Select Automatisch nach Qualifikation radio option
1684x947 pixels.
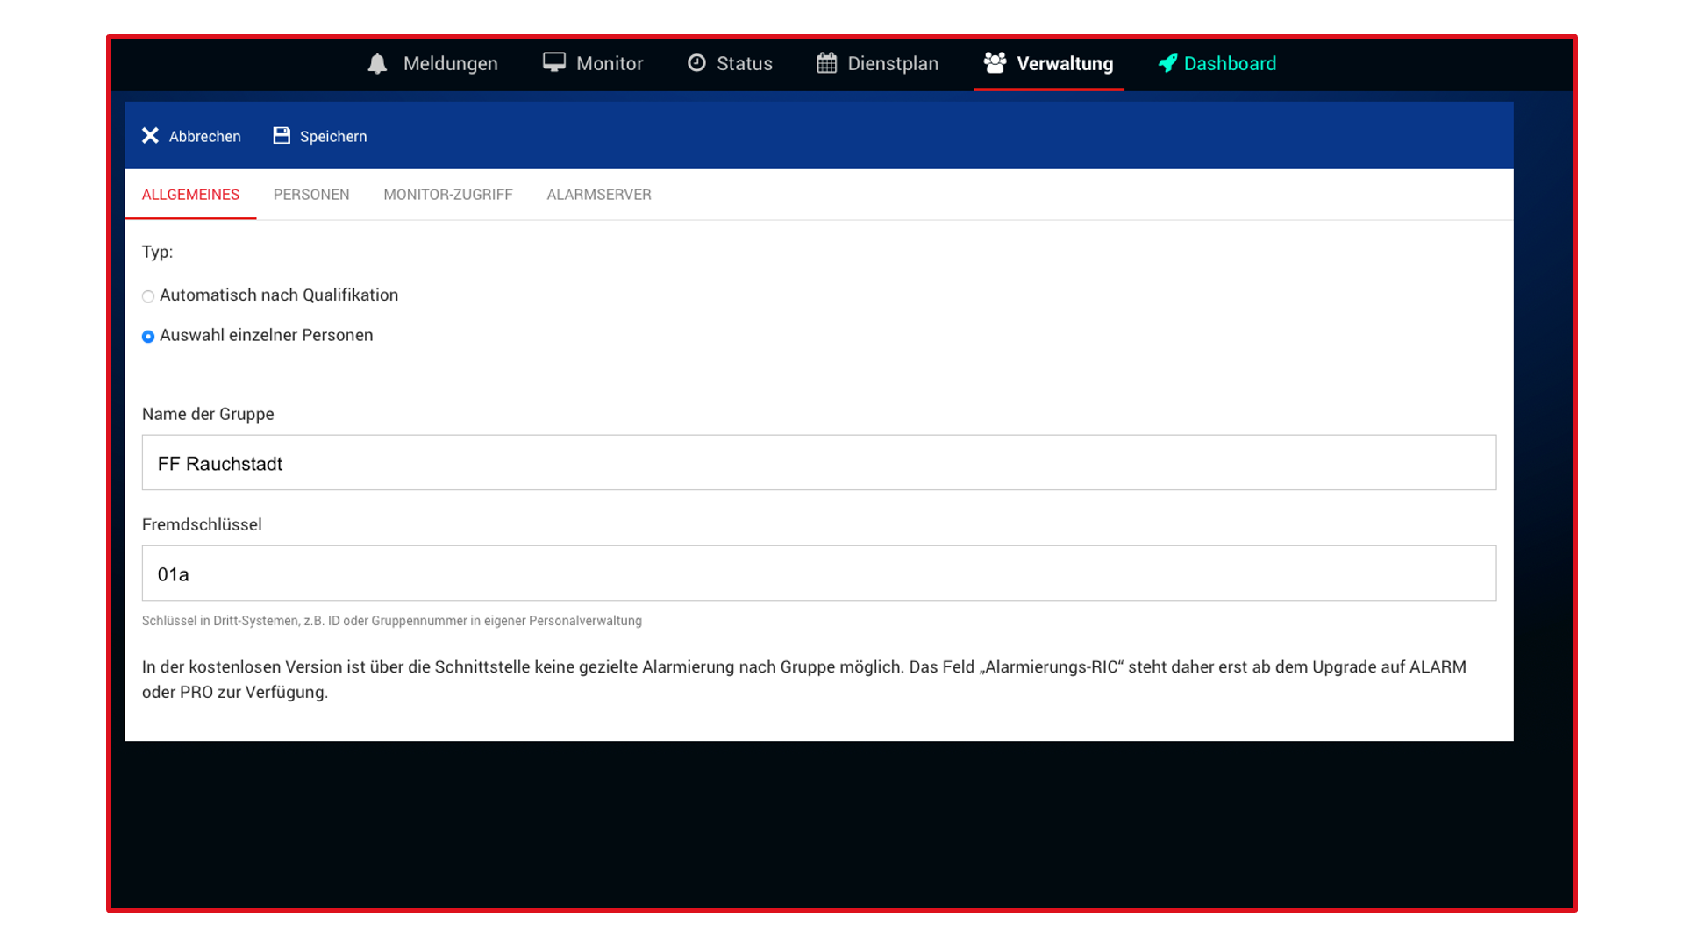148,296
